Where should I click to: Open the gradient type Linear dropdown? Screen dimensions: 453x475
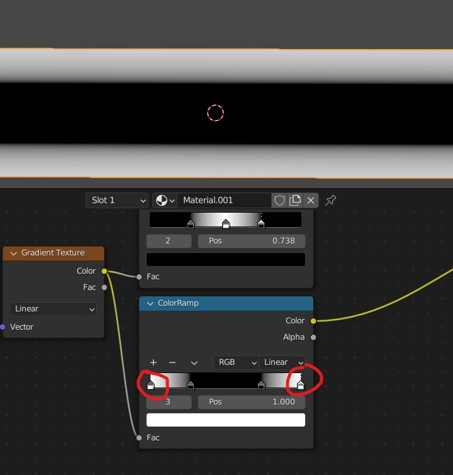click(x=53, y=309)
